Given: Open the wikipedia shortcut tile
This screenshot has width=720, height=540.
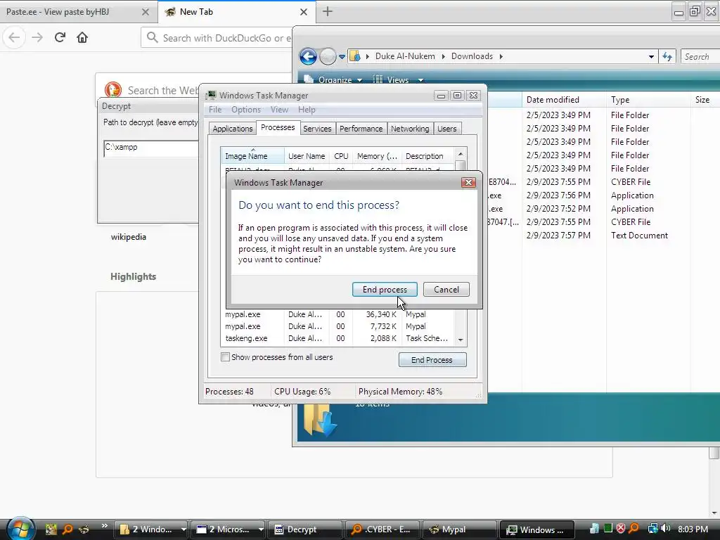Looking at the screenshot, I should click(128, 237).
